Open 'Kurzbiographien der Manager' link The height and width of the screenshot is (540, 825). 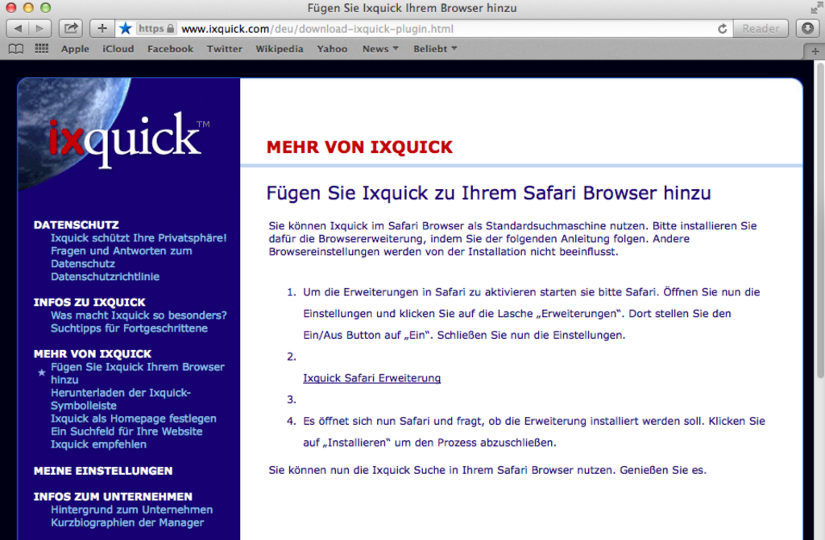(x=126, y=522)
